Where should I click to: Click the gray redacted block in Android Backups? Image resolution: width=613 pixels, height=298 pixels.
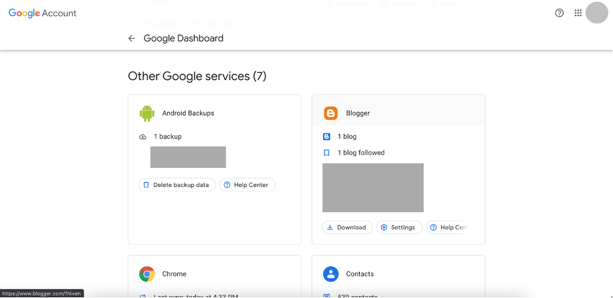tap(188, 157)
